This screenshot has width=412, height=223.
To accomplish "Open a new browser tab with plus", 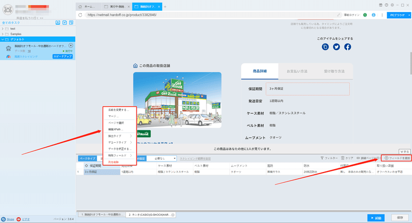I will click(x=165, y=7).
